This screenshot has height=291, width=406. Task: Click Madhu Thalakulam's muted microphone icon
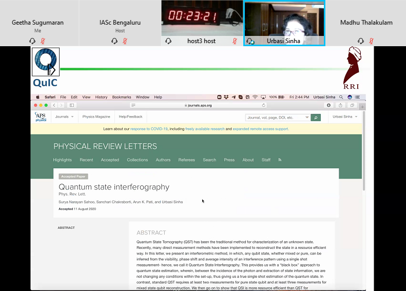371,41
